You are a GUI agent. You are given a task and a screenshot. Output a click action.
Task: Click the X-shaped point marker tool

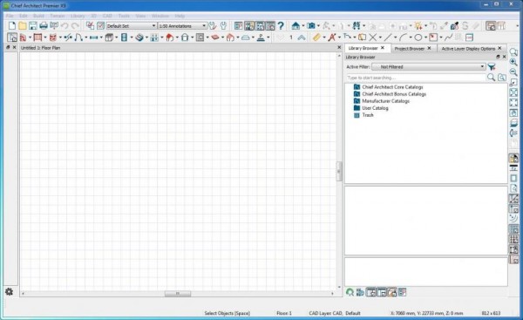tap(373, 37)
